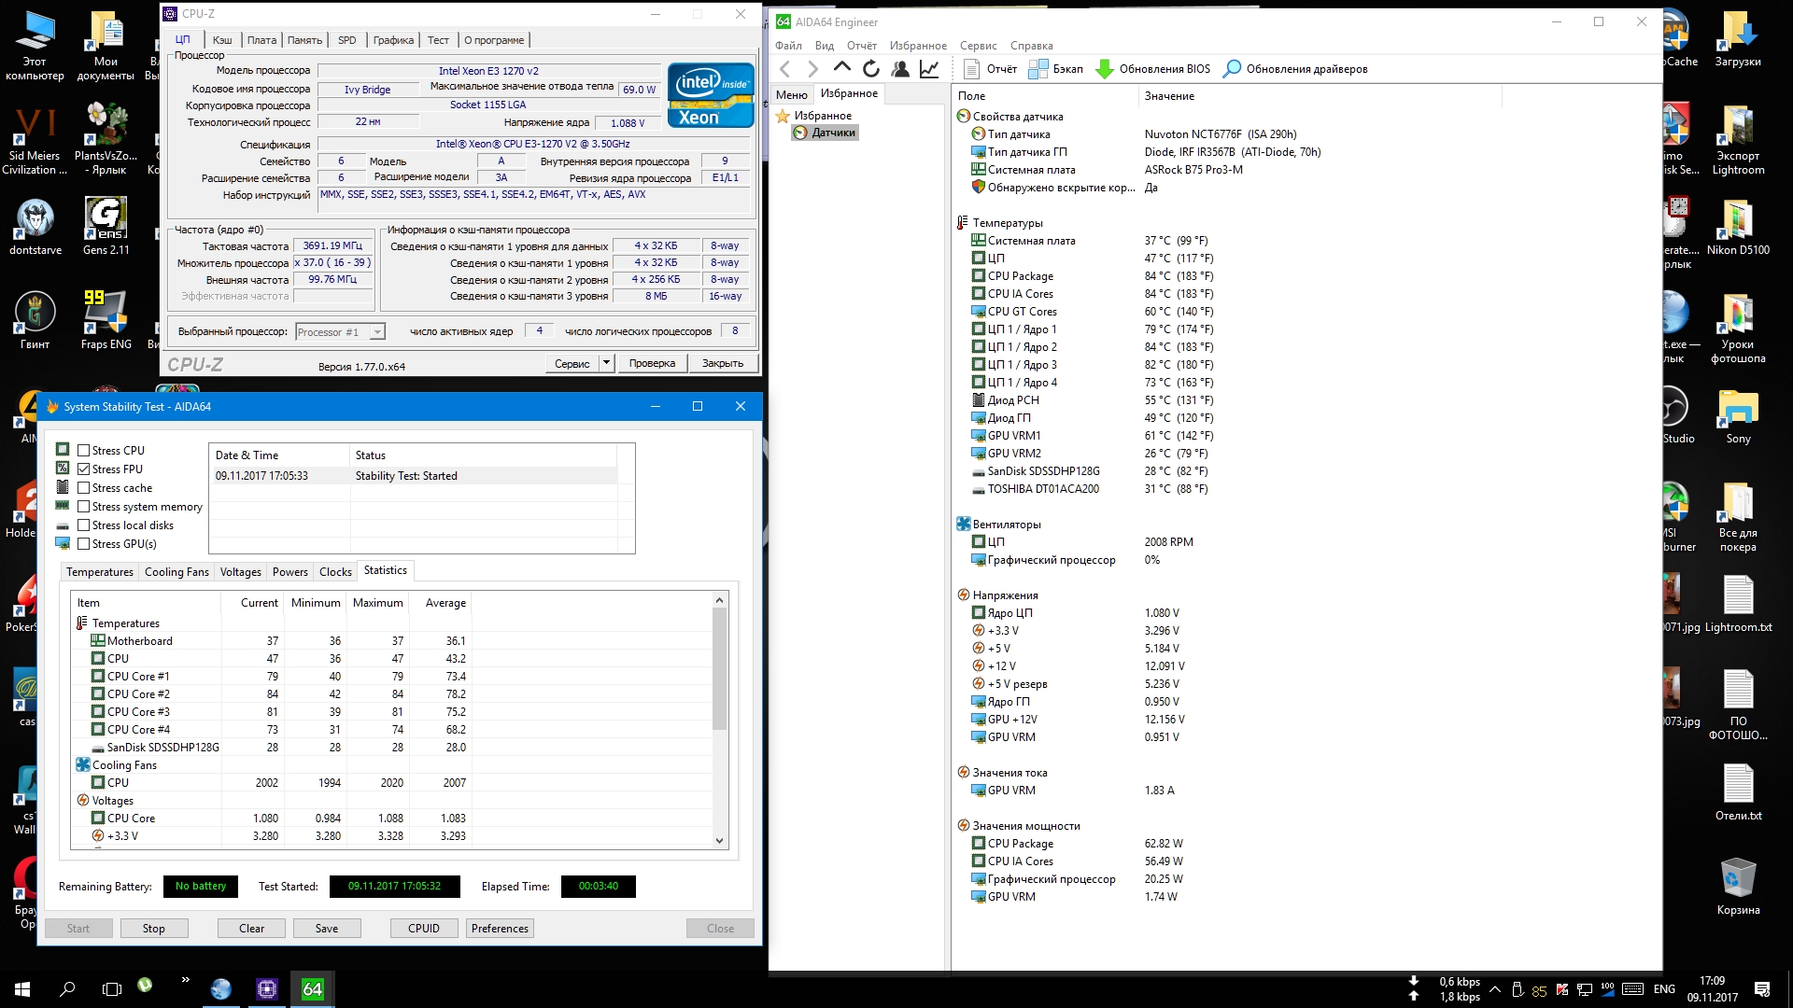Click the AIDA64 refresh toolbar icon
This screenshot has height=1008, width=1793.
pyautogui.click(x=870, y=68)
